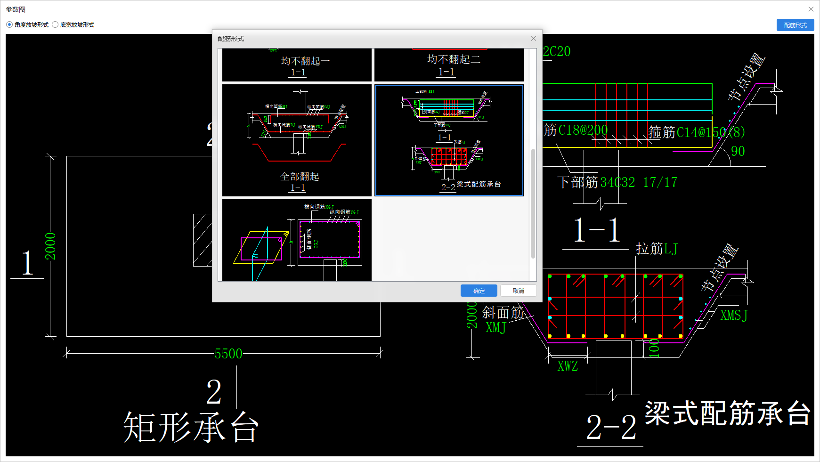
Task: Confirm selection with the 确定 button
Action: click(x=479, y=291)
